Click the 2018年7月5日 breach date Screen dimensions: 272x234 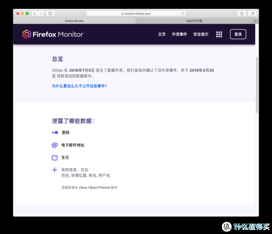coord(82,71)
